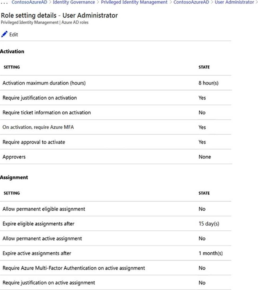The height and width of the screenshot is (290, 258).
Task: Select Require justification on active assignment
Action: (49, 283)
